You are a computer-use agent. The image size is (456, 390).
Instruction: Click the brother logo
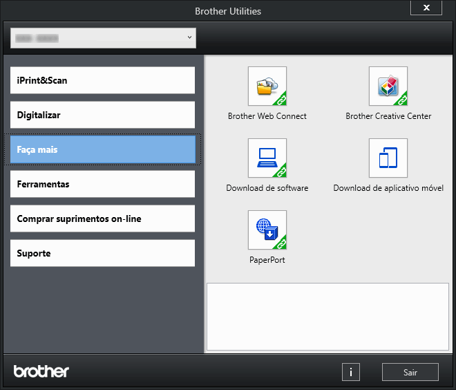41,371
